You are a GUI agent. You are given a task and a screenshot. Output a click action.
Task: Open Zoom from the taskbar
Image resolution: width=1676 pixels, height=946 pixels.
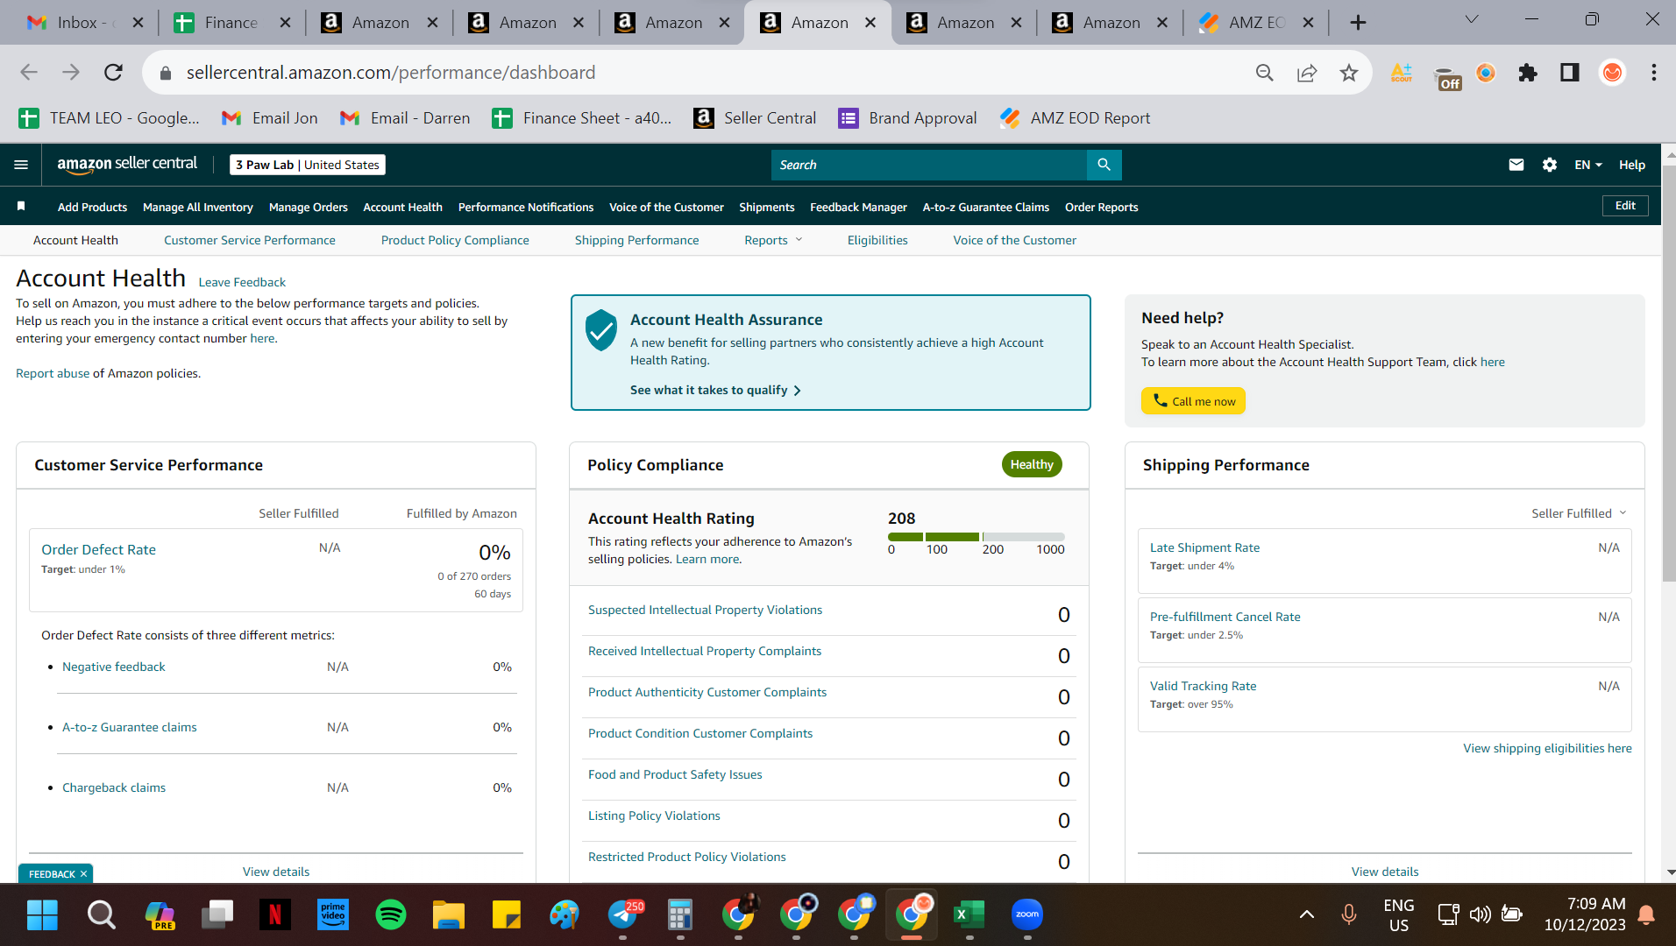[1027, 915]
